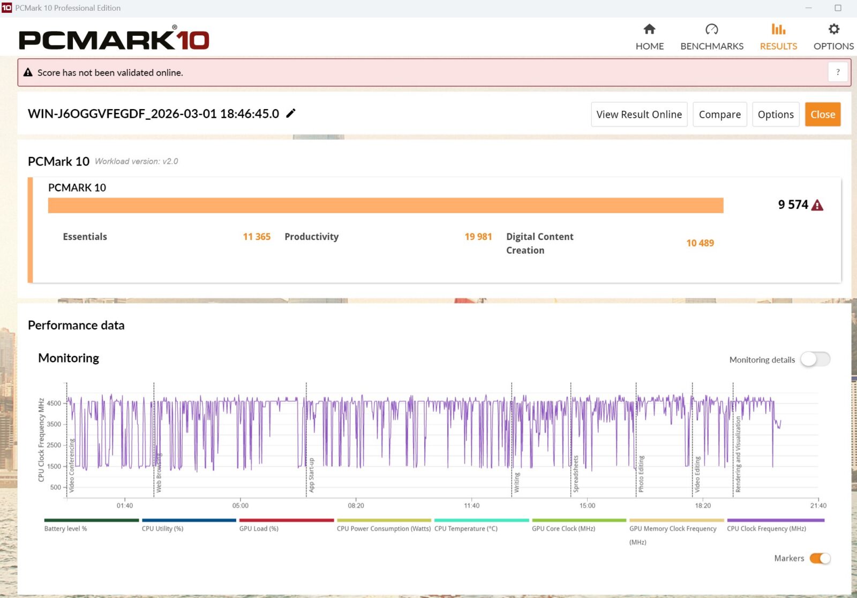
Task: Expand the Essentials score section
Action: (x=85, y=237)
